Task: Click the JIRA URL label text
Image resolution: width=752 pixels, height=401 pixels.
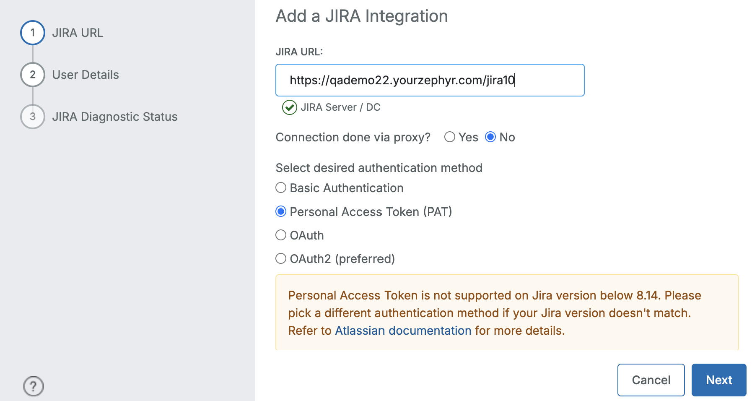Action: pyautogui.click(x=298, y=52)
